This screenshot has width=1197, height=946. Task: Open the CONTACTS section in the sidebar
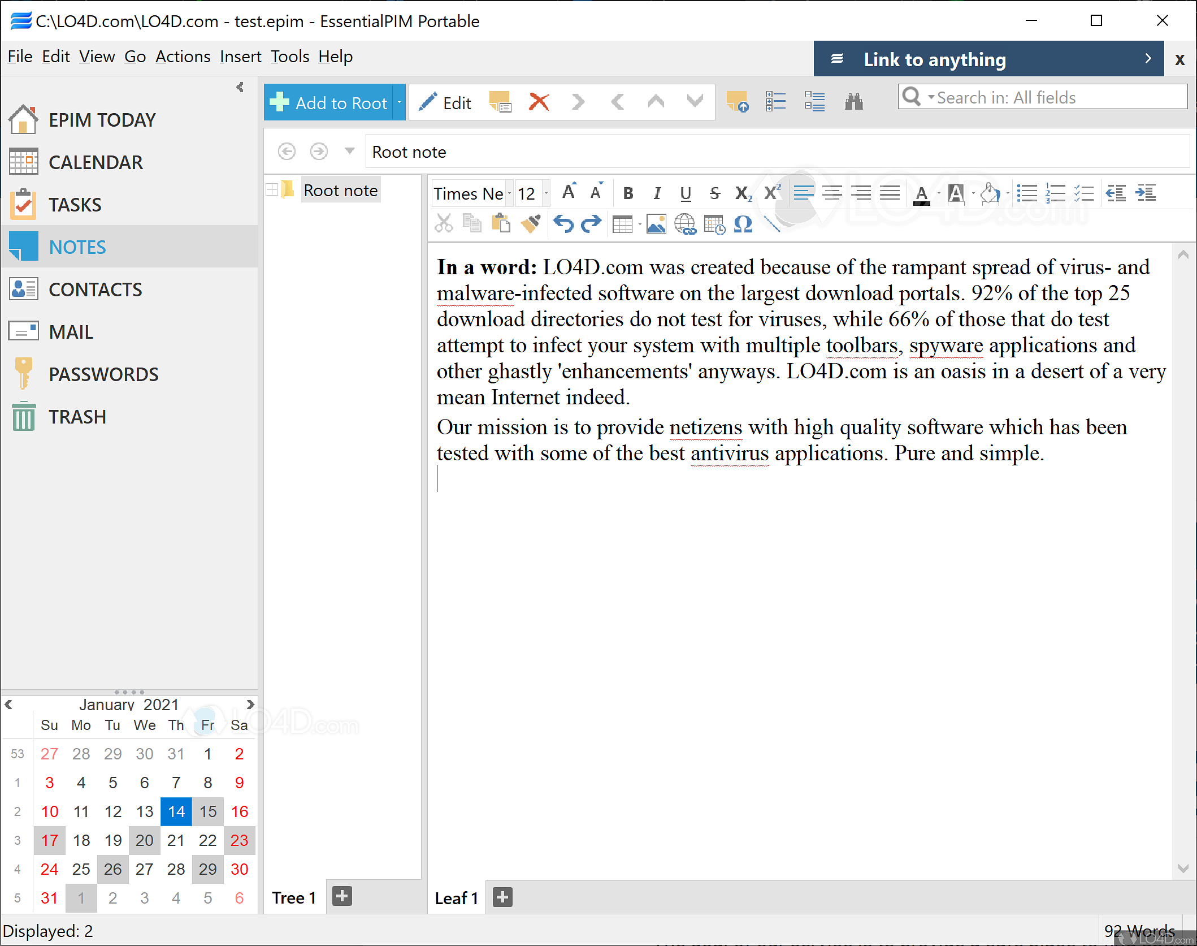(x=95, y=289)
